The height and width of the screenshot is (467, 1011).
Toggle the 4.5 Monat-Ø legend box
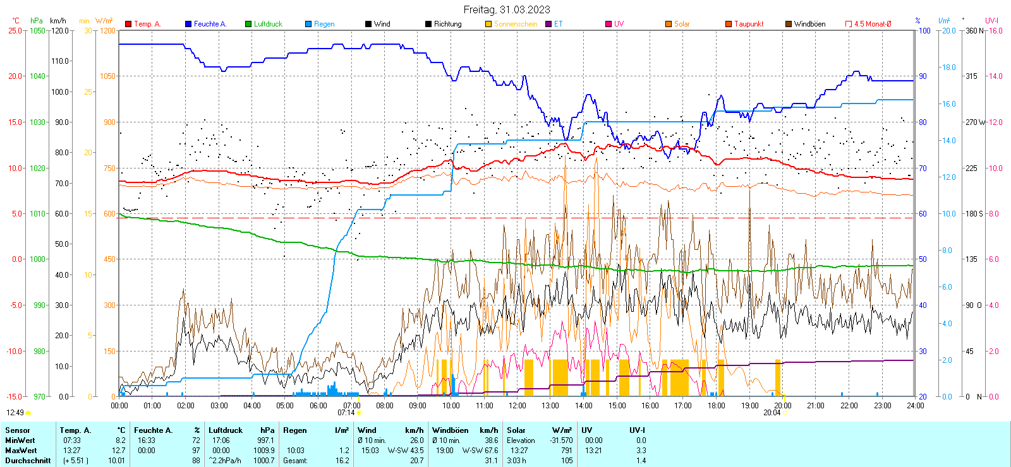coord(849,24)
